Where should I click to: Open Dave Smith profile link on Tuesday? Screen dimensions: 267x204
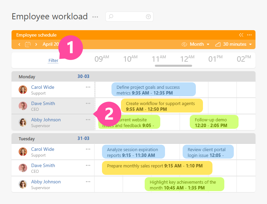click(43, 165)
